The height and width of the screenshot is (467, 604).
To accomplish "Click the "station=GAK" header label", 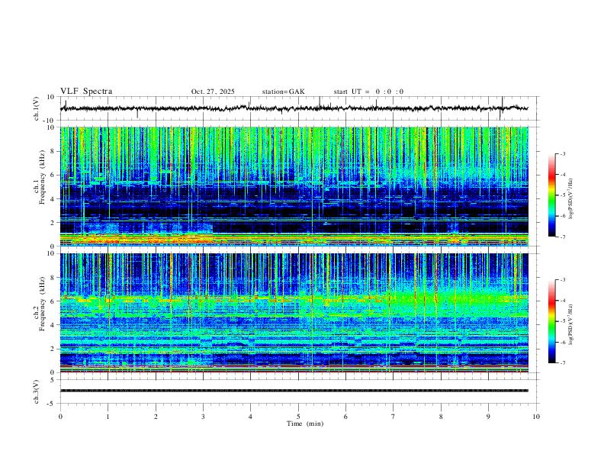I will coord(283,92).
